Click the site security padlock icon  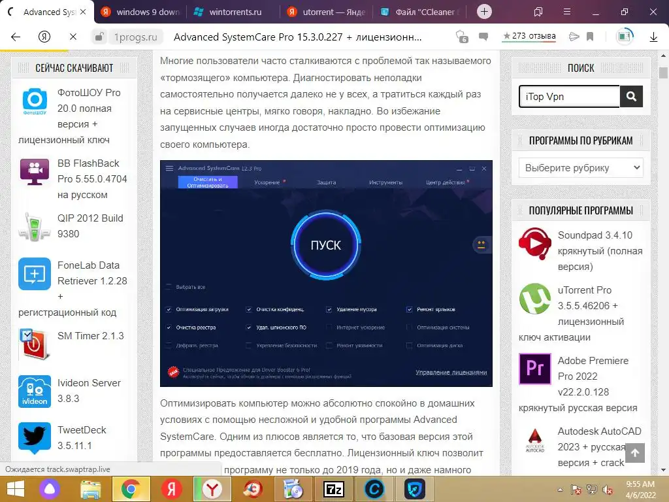click(x=99, y=37)
